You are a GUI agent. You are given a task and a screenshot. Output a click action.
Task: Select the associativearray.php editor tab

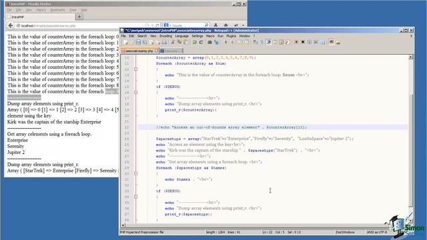coord(139,51)
